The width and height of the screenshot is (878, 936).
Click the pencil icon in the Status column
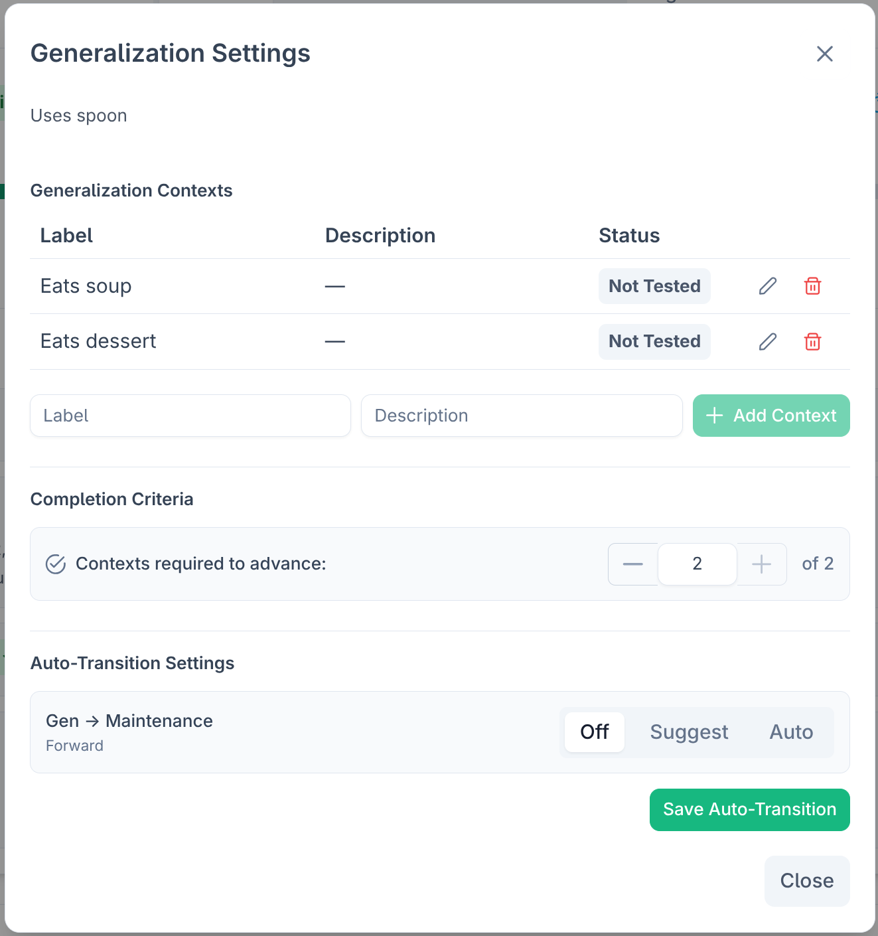pyautogui.click(x=767, y=286)
